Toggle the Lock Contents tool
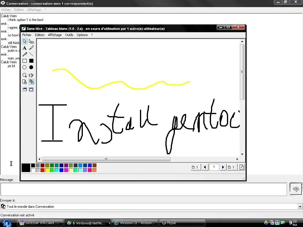This screenshot has width=303, height=227. point(25,82)
